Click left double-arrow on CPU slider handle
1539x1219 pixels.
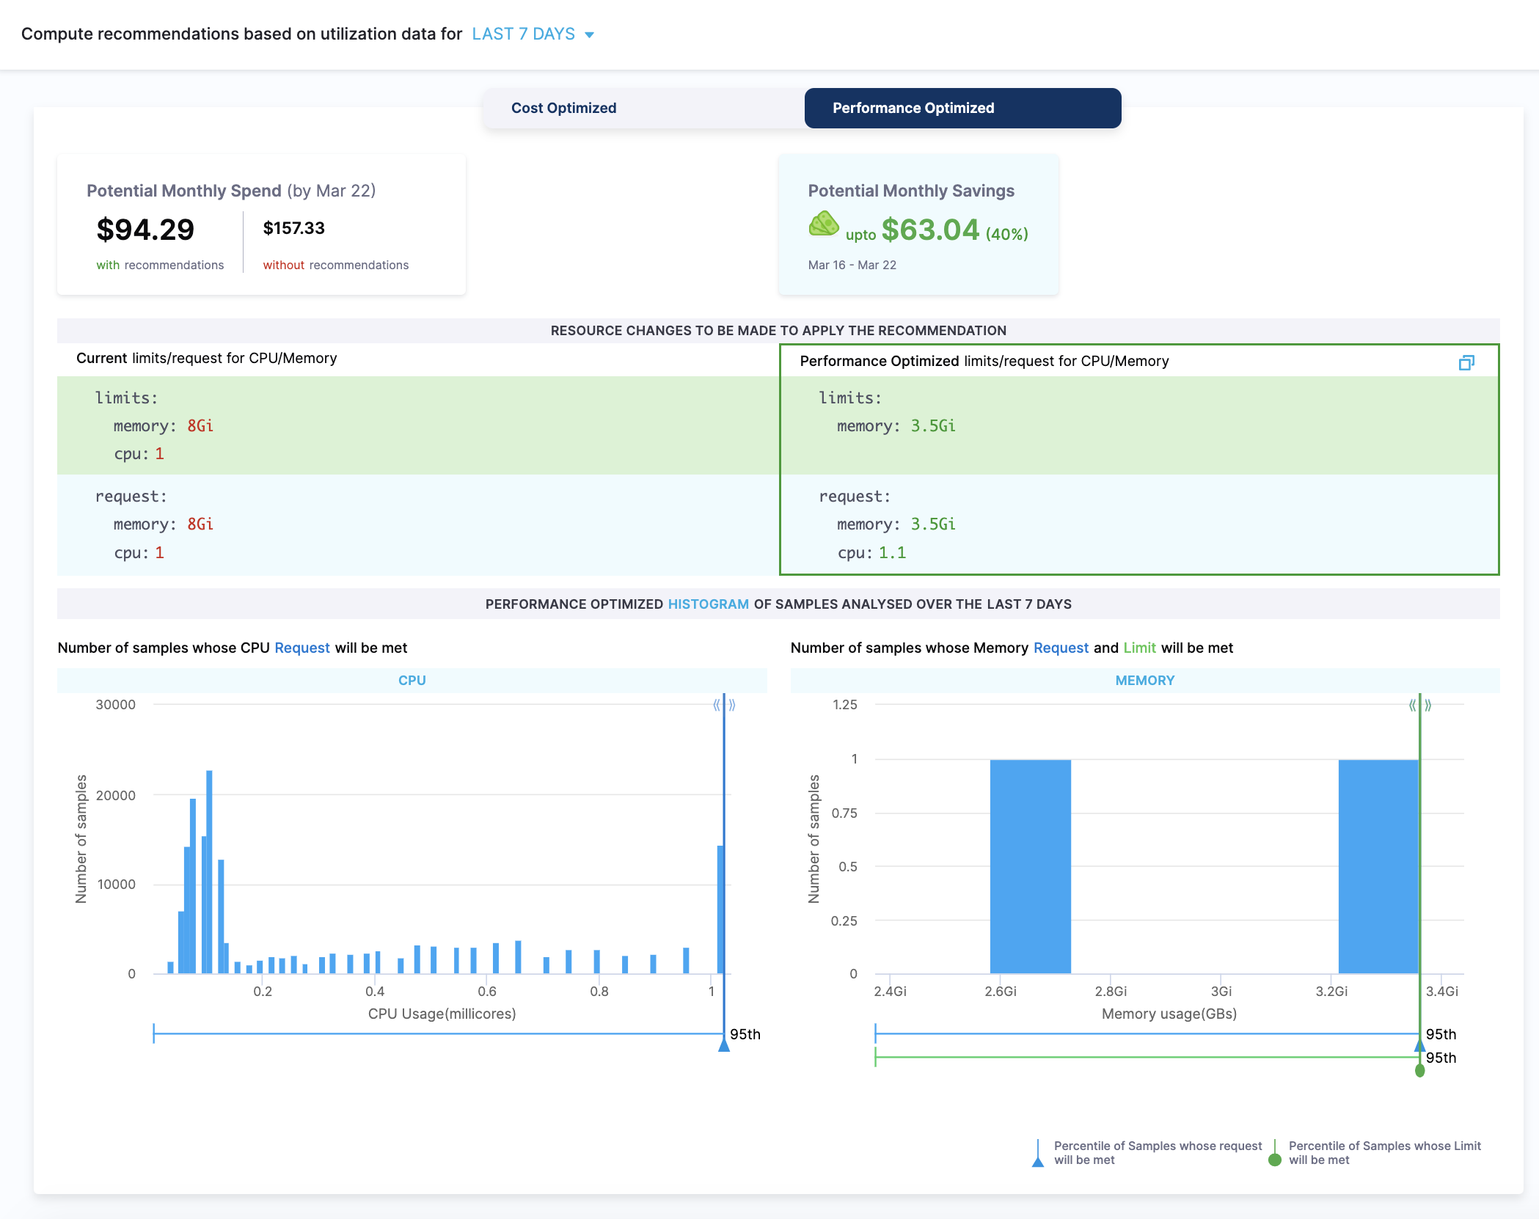pyautogui.click(x=716, y=705)
